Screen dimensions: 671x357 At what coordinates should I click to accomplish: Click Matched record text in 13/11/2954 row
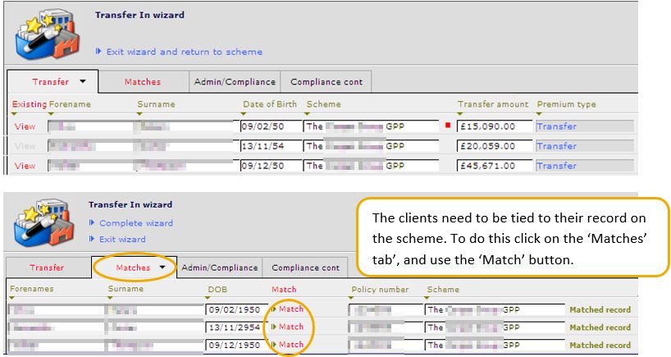pos(600,328)
